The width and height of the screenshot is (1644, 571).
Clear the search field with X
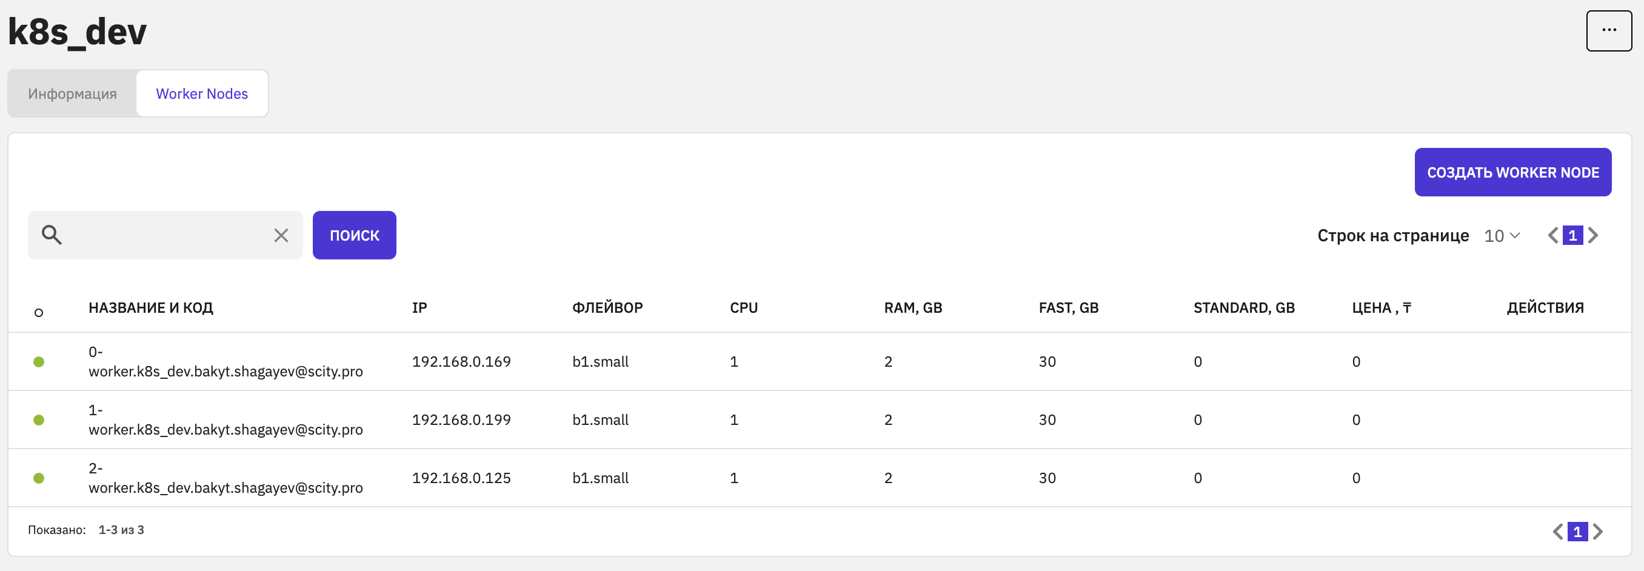(x=281, y=235)
